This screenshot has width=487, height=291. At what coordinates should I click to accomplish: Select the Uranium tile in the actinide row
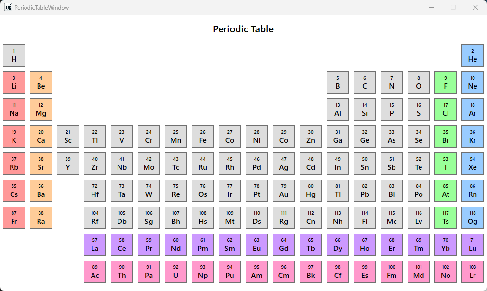176,272
